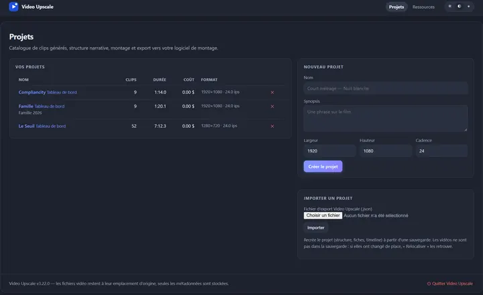The image size is (483, 295).
Task: Open the Compliancity project link
Action: pyautogui.click(x=32, y=92)
